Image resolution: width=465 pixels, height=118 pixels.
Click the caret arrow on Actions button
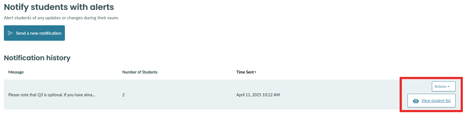click(448, 87)
